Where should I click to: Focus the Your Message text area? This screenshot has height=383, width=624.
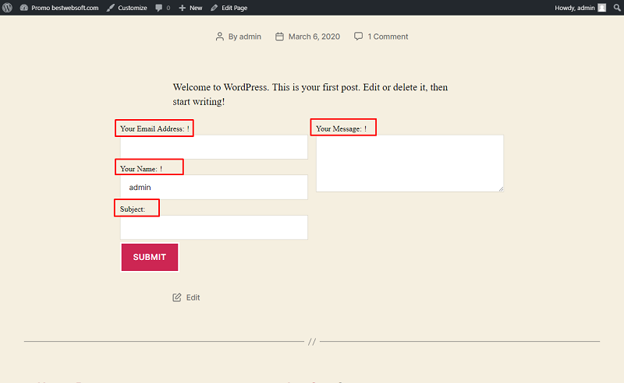pos(410,163)
